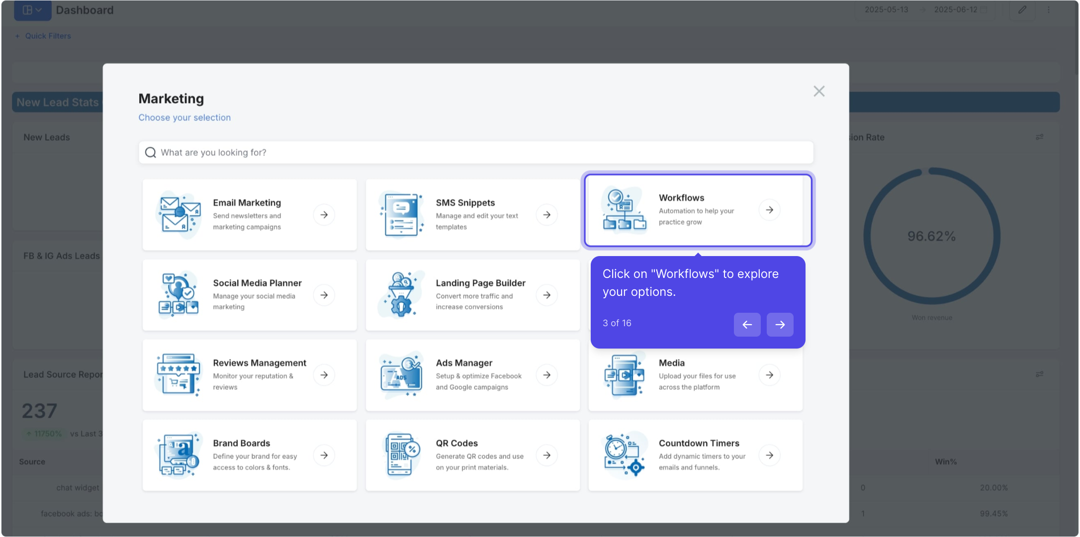Open the dashboard three-dot menu
This screenshot has height=537, width=1080.
click(x=1049, y=9)
